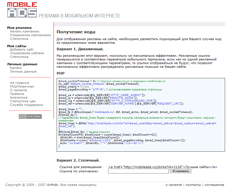The width and height of the screenshot is (229, 187).
Task: Click the WM attested badge
Action: click(30, 116)
